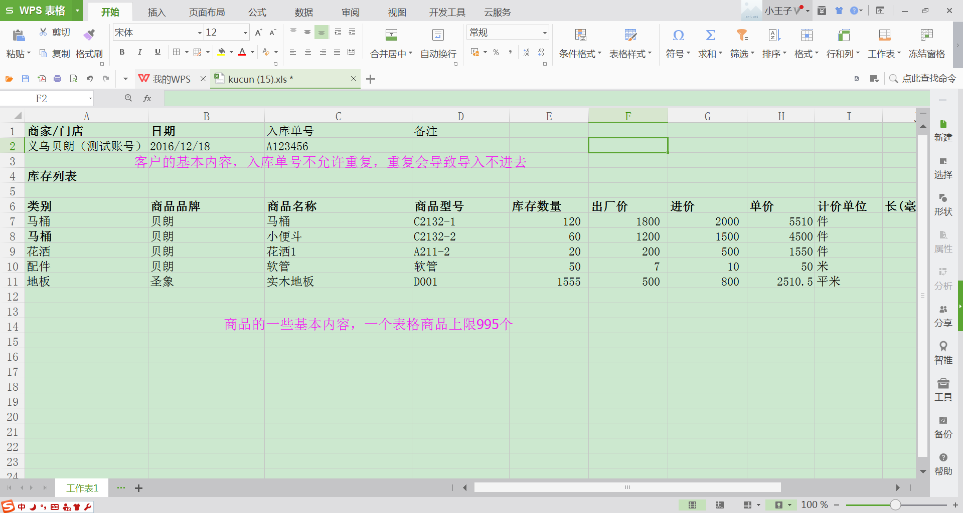
Task: Apply percent style format
Action: (x=496, y=52)
